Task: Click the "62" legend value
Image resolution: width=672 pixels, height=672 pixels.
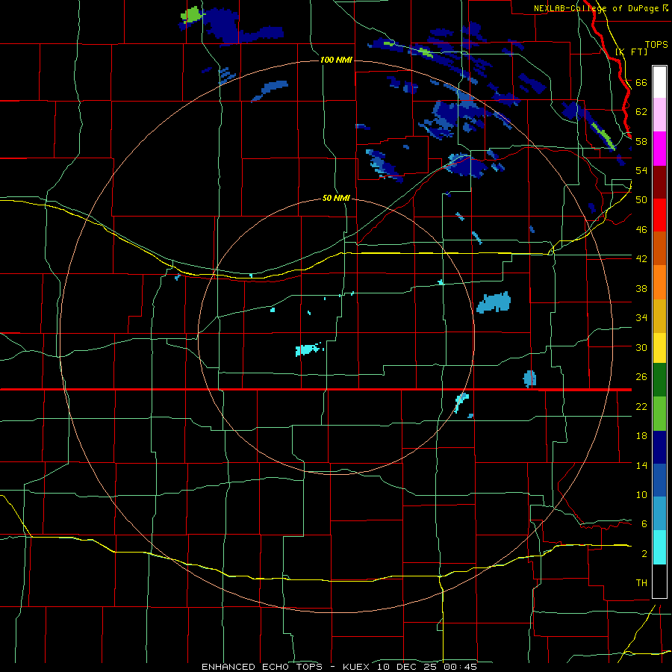Action: 641,112
